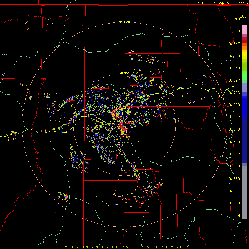Click the 50 NMI range ring label

(124, 73)
